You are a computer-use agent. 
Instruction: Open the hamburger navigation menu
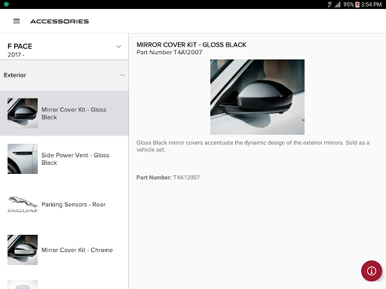click(x=17, y=21)
